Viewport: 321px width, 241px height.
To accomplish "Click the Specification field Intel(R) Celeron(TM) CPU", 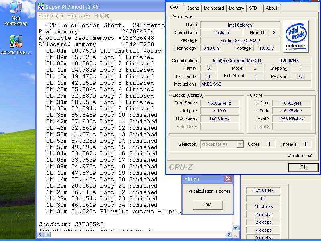I will click(256, 61).
